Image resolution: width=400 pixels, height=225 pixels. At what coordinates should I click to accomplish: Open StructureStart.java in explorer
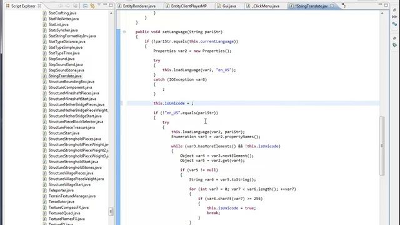[x=64, y=133]
